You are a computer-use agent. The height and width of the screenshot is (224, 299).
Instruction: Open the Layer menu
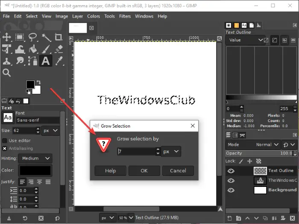(77, 16)
